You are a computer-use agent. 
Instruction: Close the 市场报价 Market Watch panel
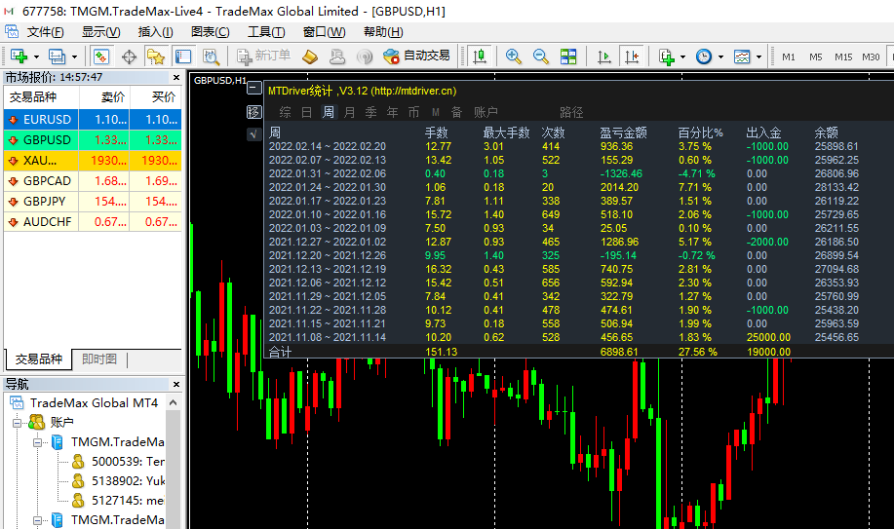176,78
